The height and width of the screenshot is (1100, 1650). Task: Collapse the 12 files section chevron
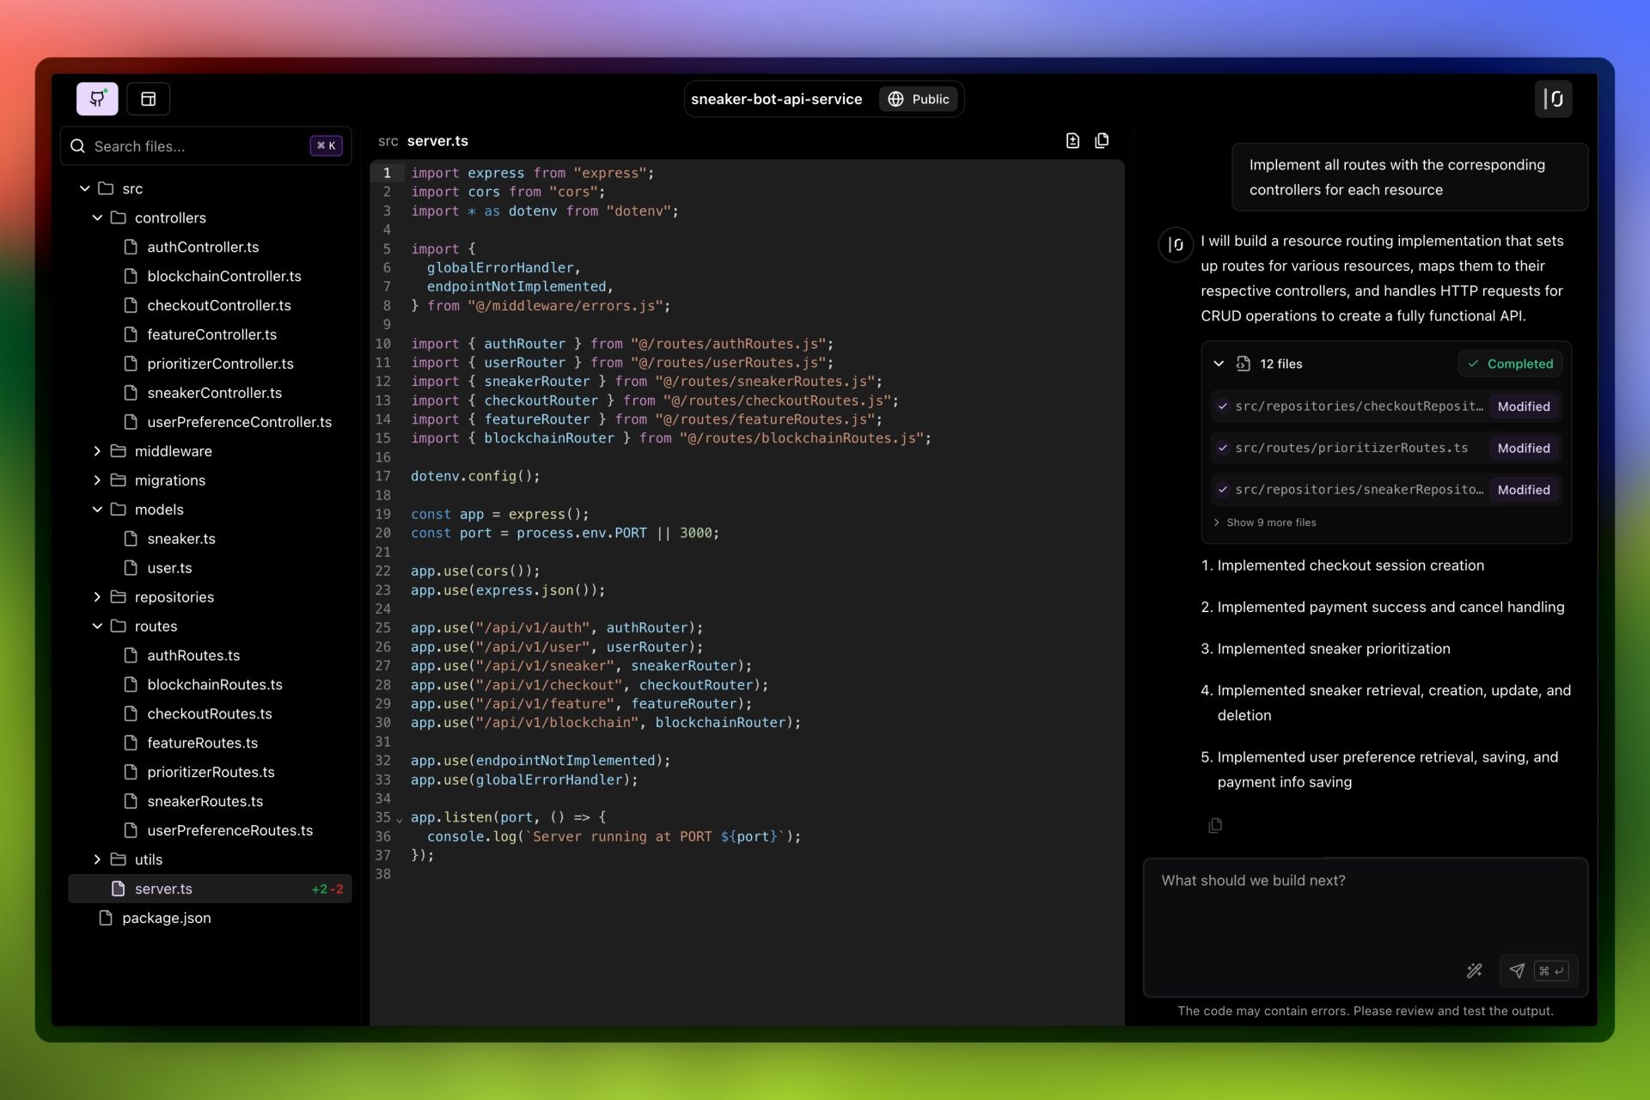pos(1219,364)
